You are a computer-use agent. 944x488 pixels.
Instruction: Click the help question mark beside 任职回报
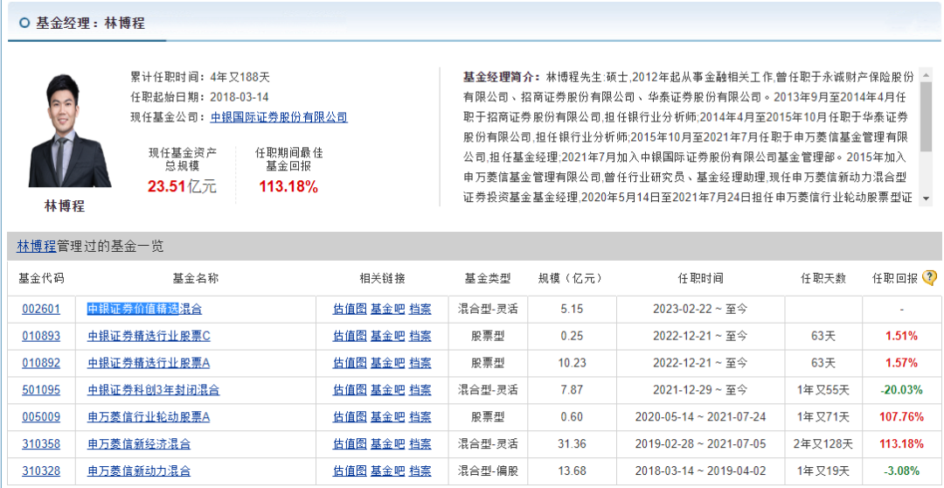(929, 278)
